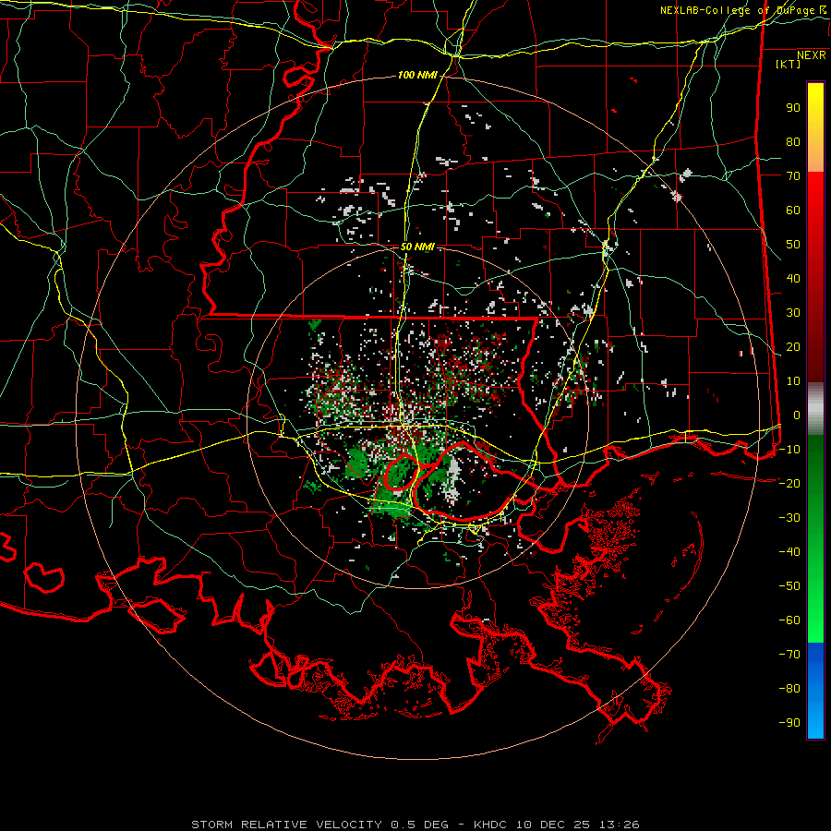Viewport: 831px width, 831px height.
Task: Pick the dark green segment near -20
Action: click(815, 477)
